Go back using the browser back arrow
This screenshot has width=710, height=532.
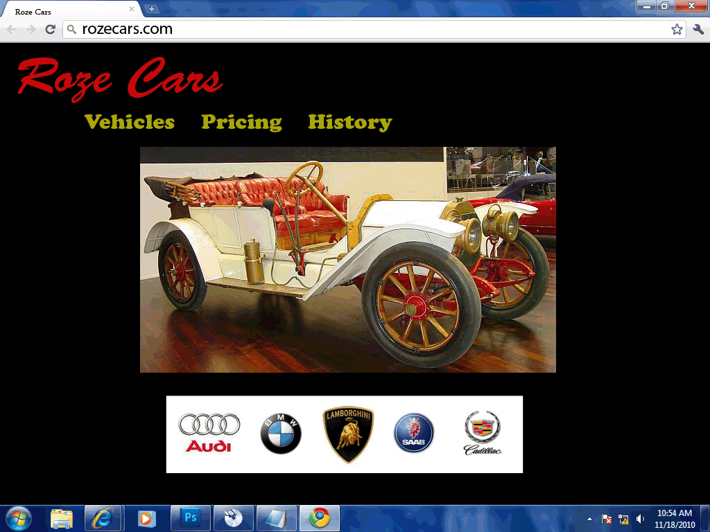12,29
